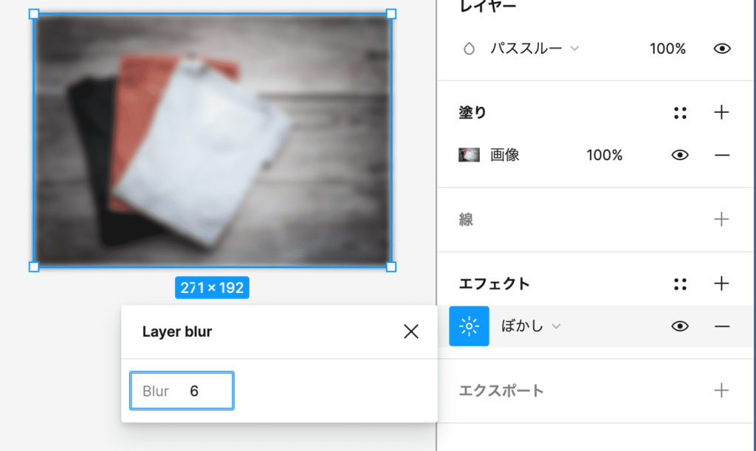Close the Layer blur popup
This screenshot has width=756, height=451.
[x=411, y=331]
